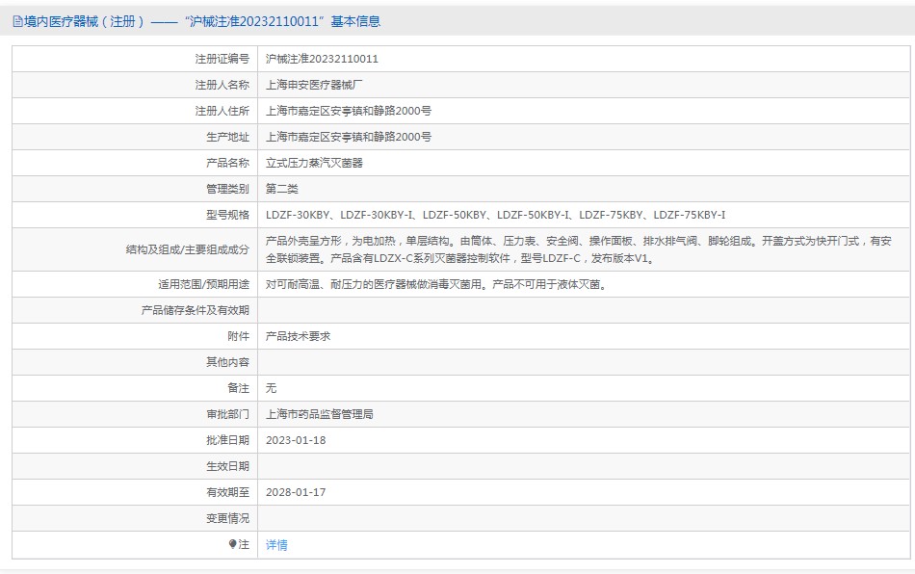Select approval date 2023-01-18
This screenshot has height=574, width=915.
click(296, 440)
